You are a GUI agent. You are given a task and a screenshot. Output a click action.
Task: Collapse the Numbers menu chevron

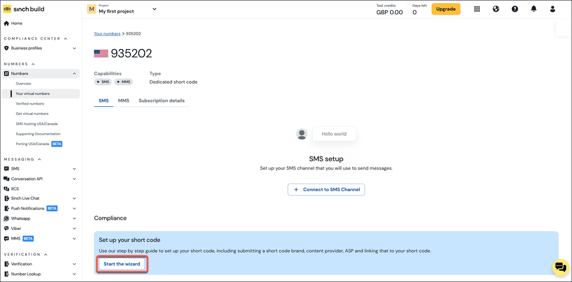pyautogui.click(x=74, y=74)
